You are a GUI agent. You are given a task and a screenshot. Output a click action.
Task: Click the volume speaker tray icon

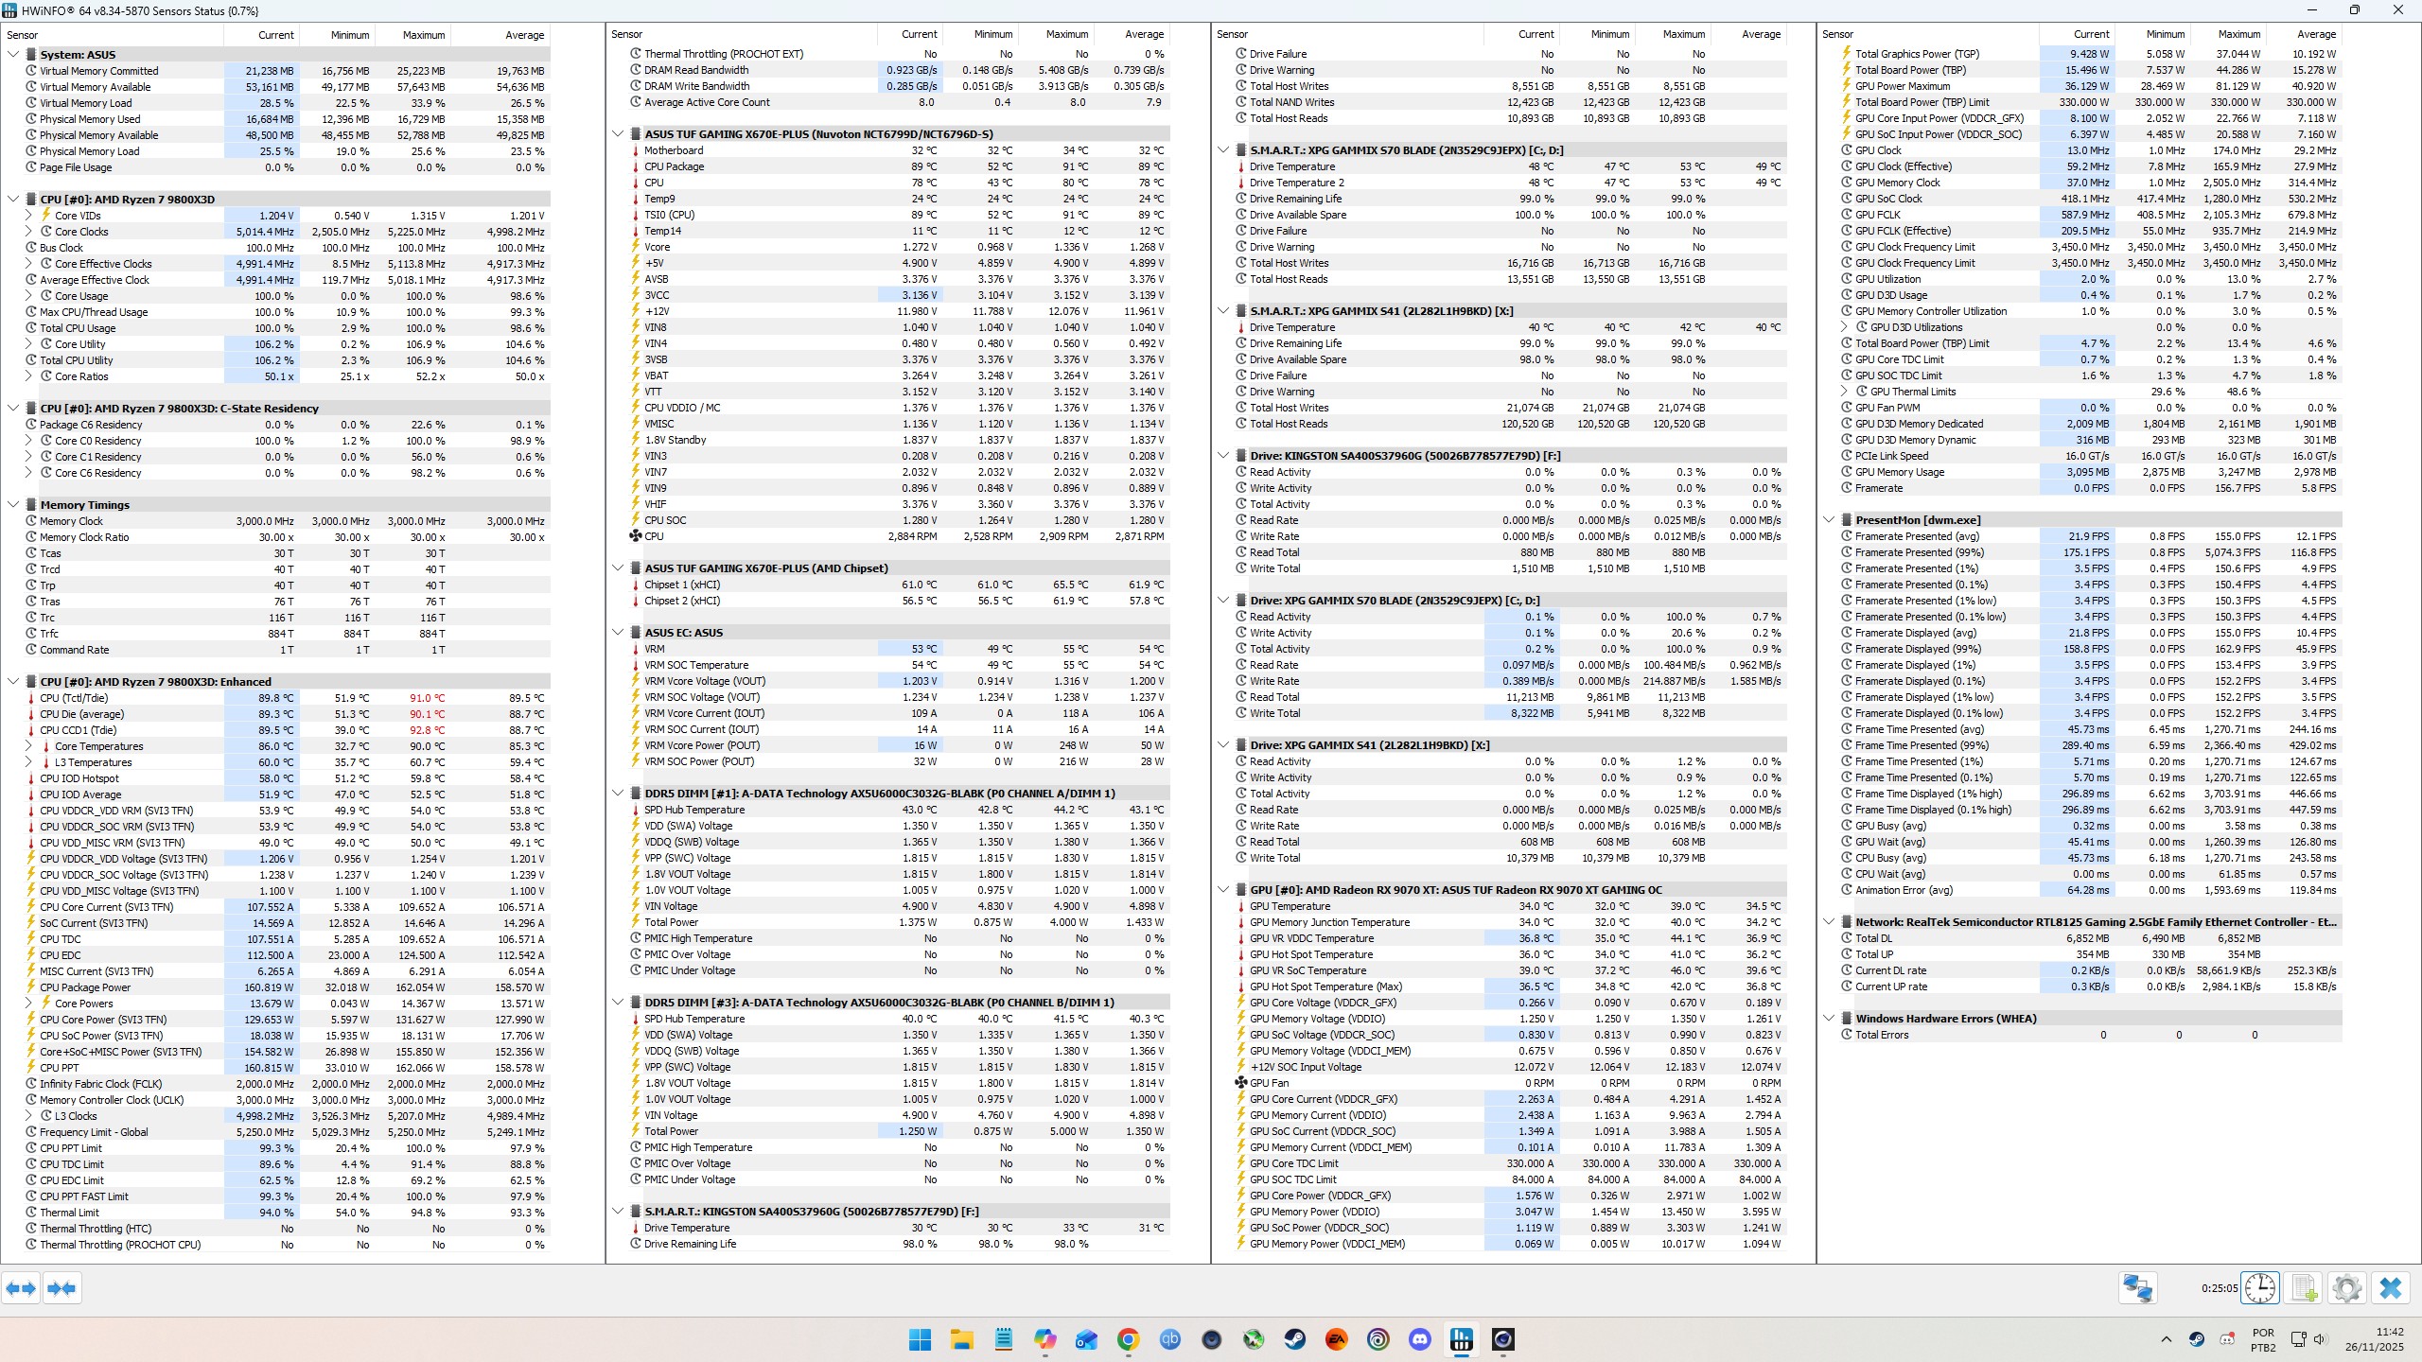(2319, 1339)
